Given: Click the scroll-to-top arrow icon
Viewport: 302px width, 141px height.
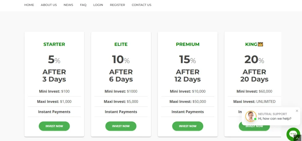Looking at the screenshot, I should click(x=298, y=138).
